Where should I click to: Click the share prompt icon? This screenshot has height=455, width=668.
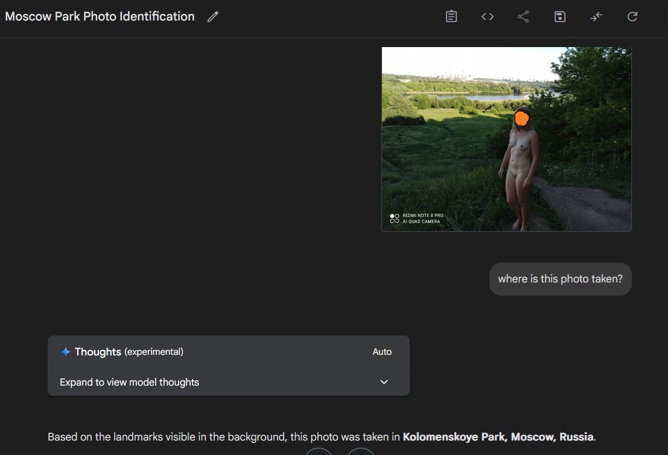point(523,17)
